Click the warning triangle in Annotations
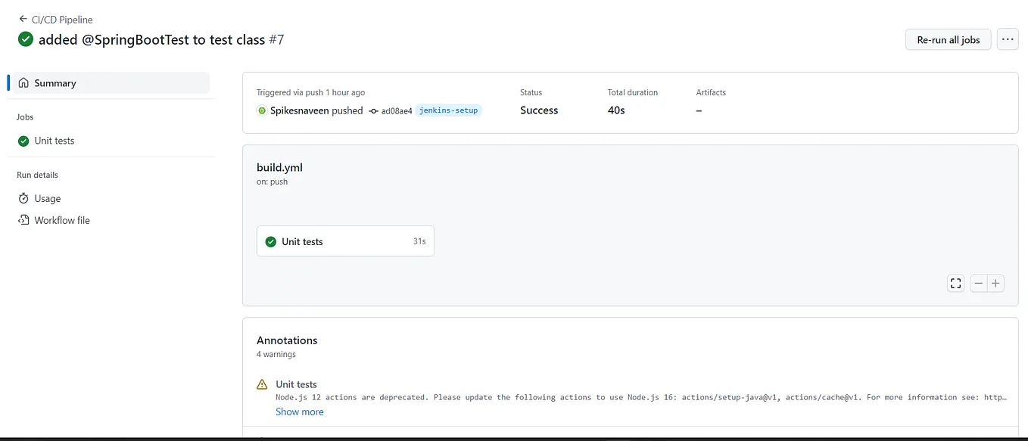The width and height of the screenshot is (1028, 441). coord(262,384)
